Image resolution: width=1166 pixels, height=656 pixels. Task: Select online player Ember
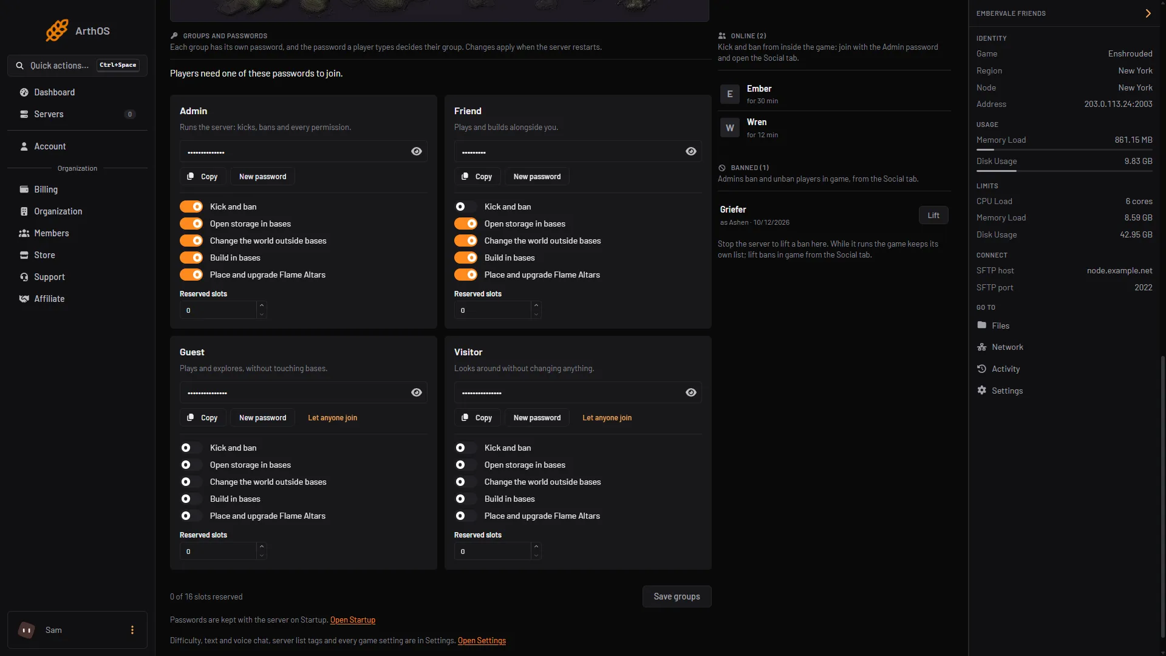(834, 94)
